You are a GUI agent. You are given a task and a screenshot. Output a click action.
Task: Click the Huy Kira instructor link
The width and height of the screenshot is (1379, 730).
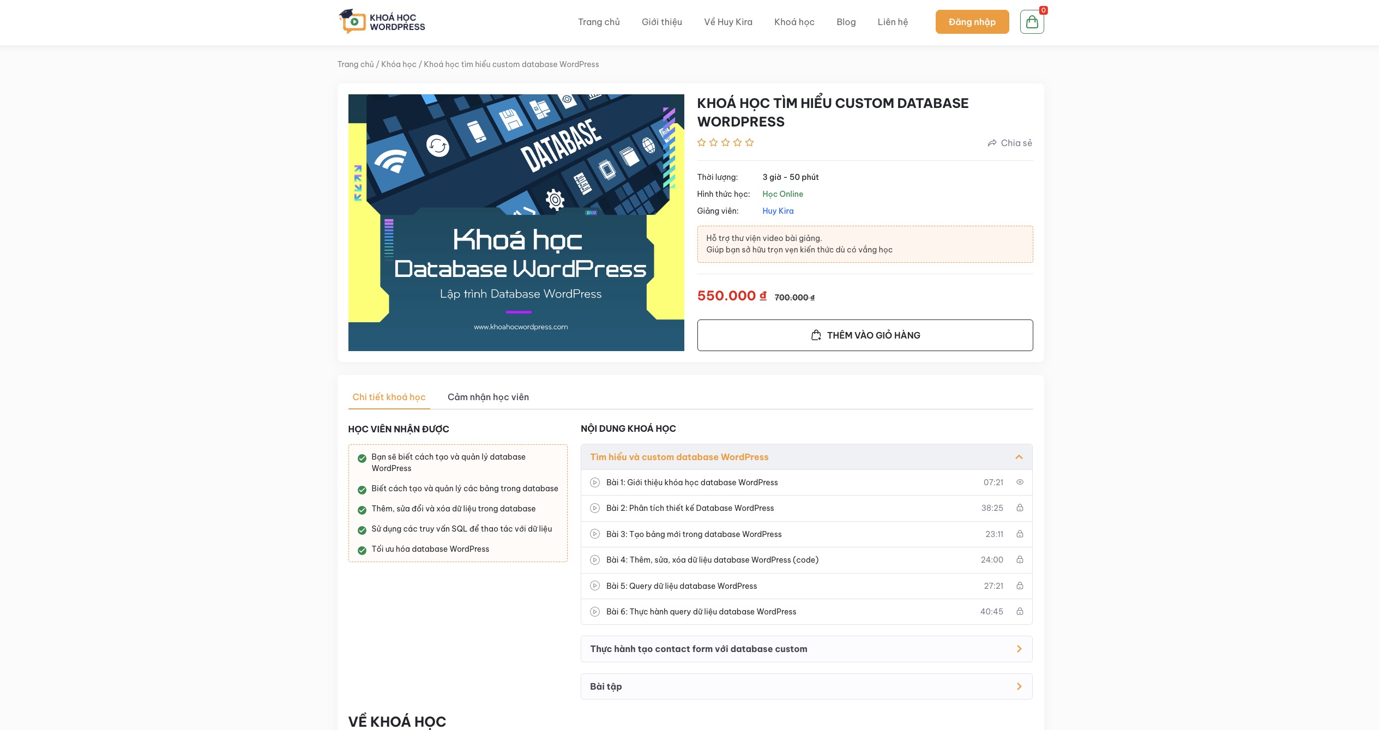coord(778,211)
